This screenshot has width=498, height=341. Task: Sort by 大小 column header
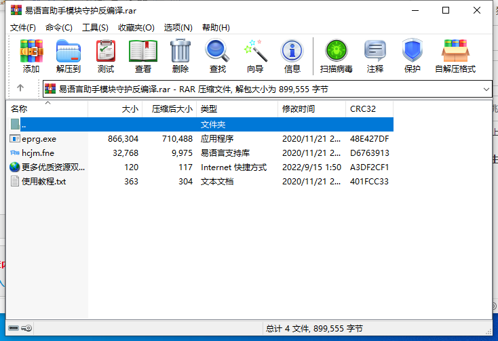tap(115, 109)
